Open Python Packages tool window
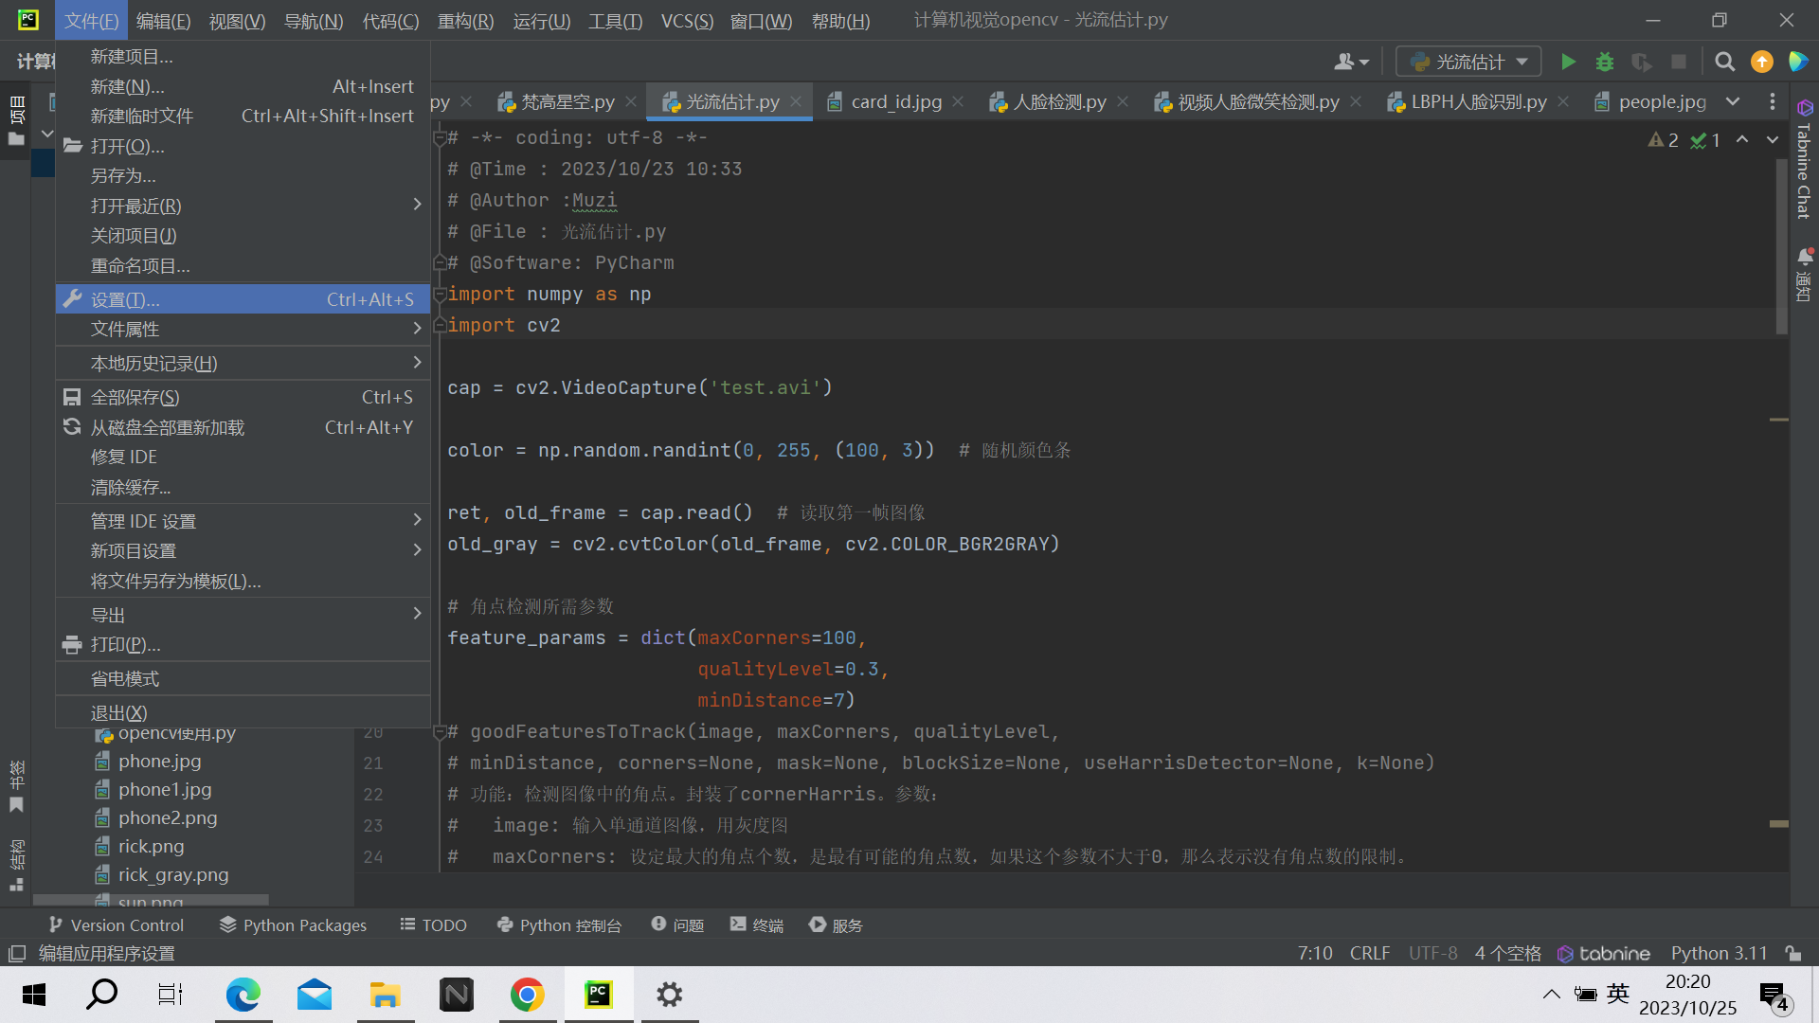This screenshot has height=1023, width=1819. click(293, 924)
